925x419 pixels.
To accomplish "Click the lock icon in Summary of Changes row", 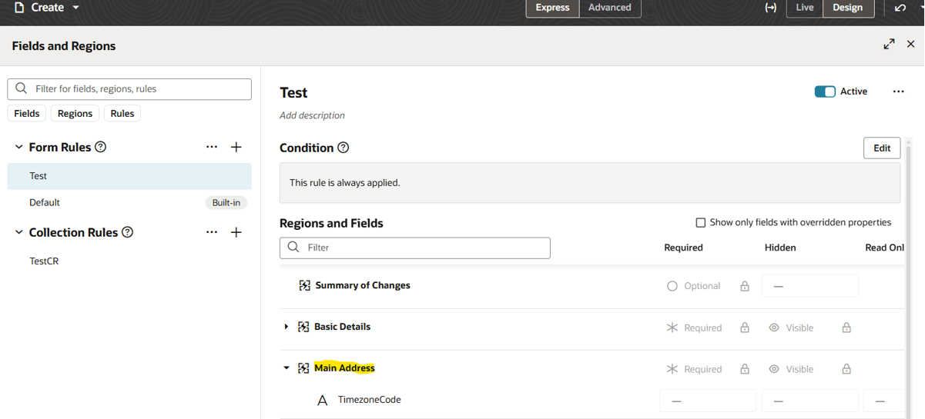I will (x=745, y=286).
